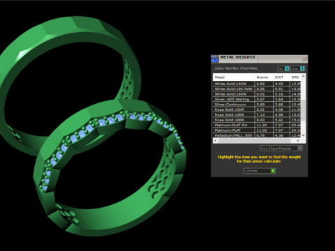
Task: Select the Rose Gold:10KR row
Action: coord(257,109)
